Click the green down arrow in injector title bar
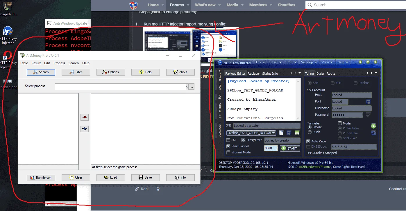406x211 pixels. pos(360,62)
